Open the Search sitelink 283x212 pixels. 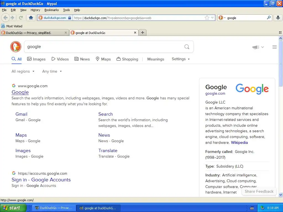click(105, 114)
